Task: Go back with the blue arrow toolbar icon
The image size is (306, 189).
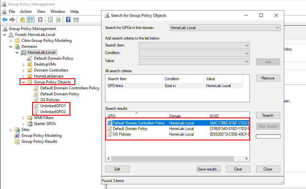Action: click(5, 19)
